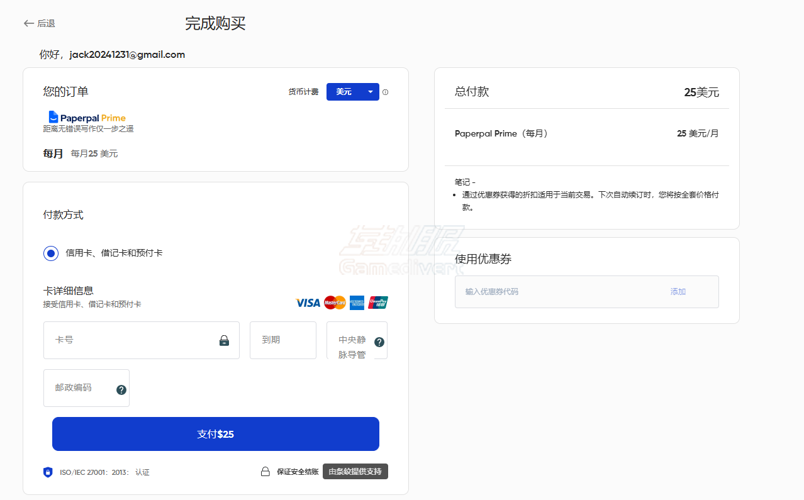Viewport: 804px width, 500px height.
Task: Click the Paperpal Prime logo
Action: [x=87, y=117]
